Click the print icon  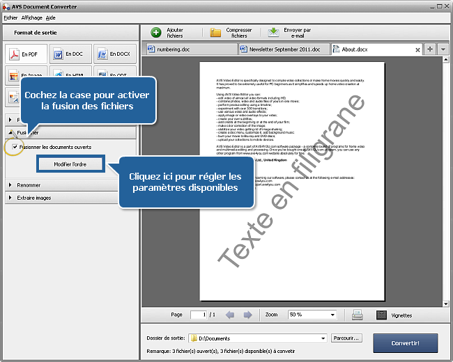[357, 315]
